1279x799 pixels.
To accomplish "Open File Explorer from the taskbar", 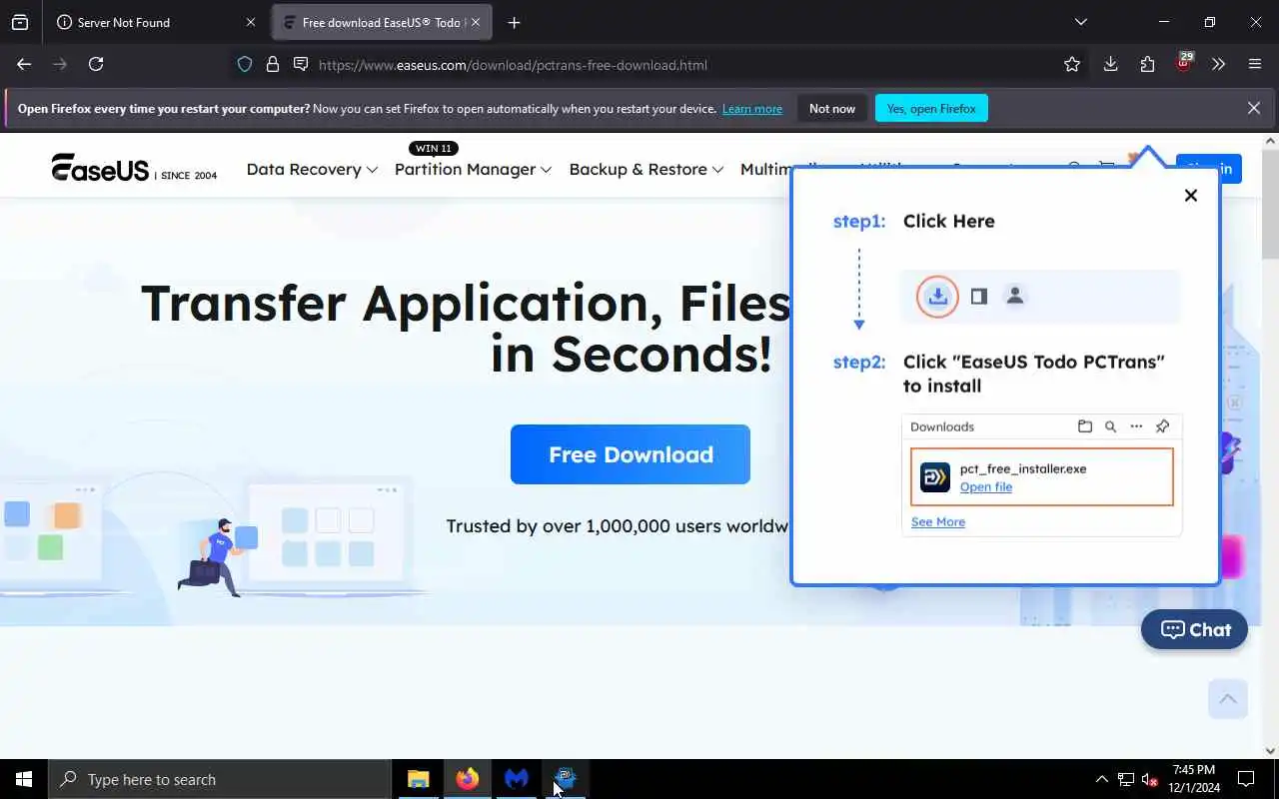I will [x=419, y=779].
